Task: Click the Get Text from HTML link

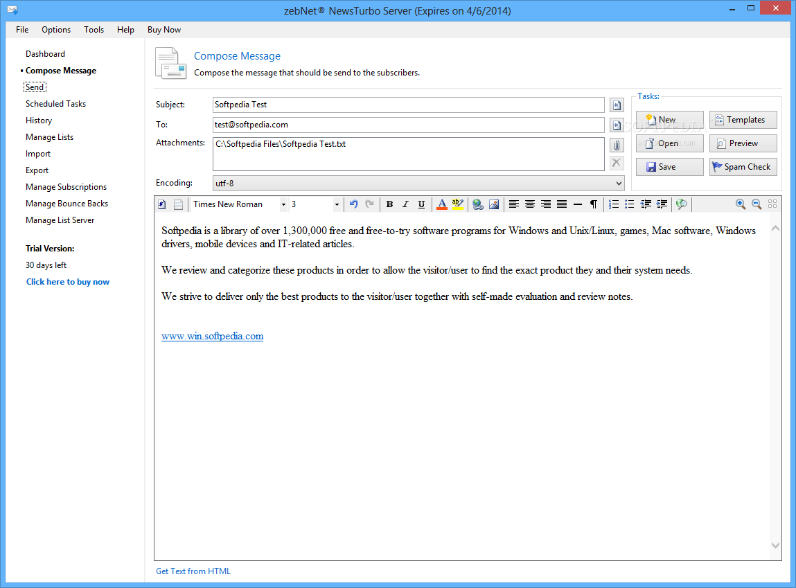Action: tap(193, 571)
